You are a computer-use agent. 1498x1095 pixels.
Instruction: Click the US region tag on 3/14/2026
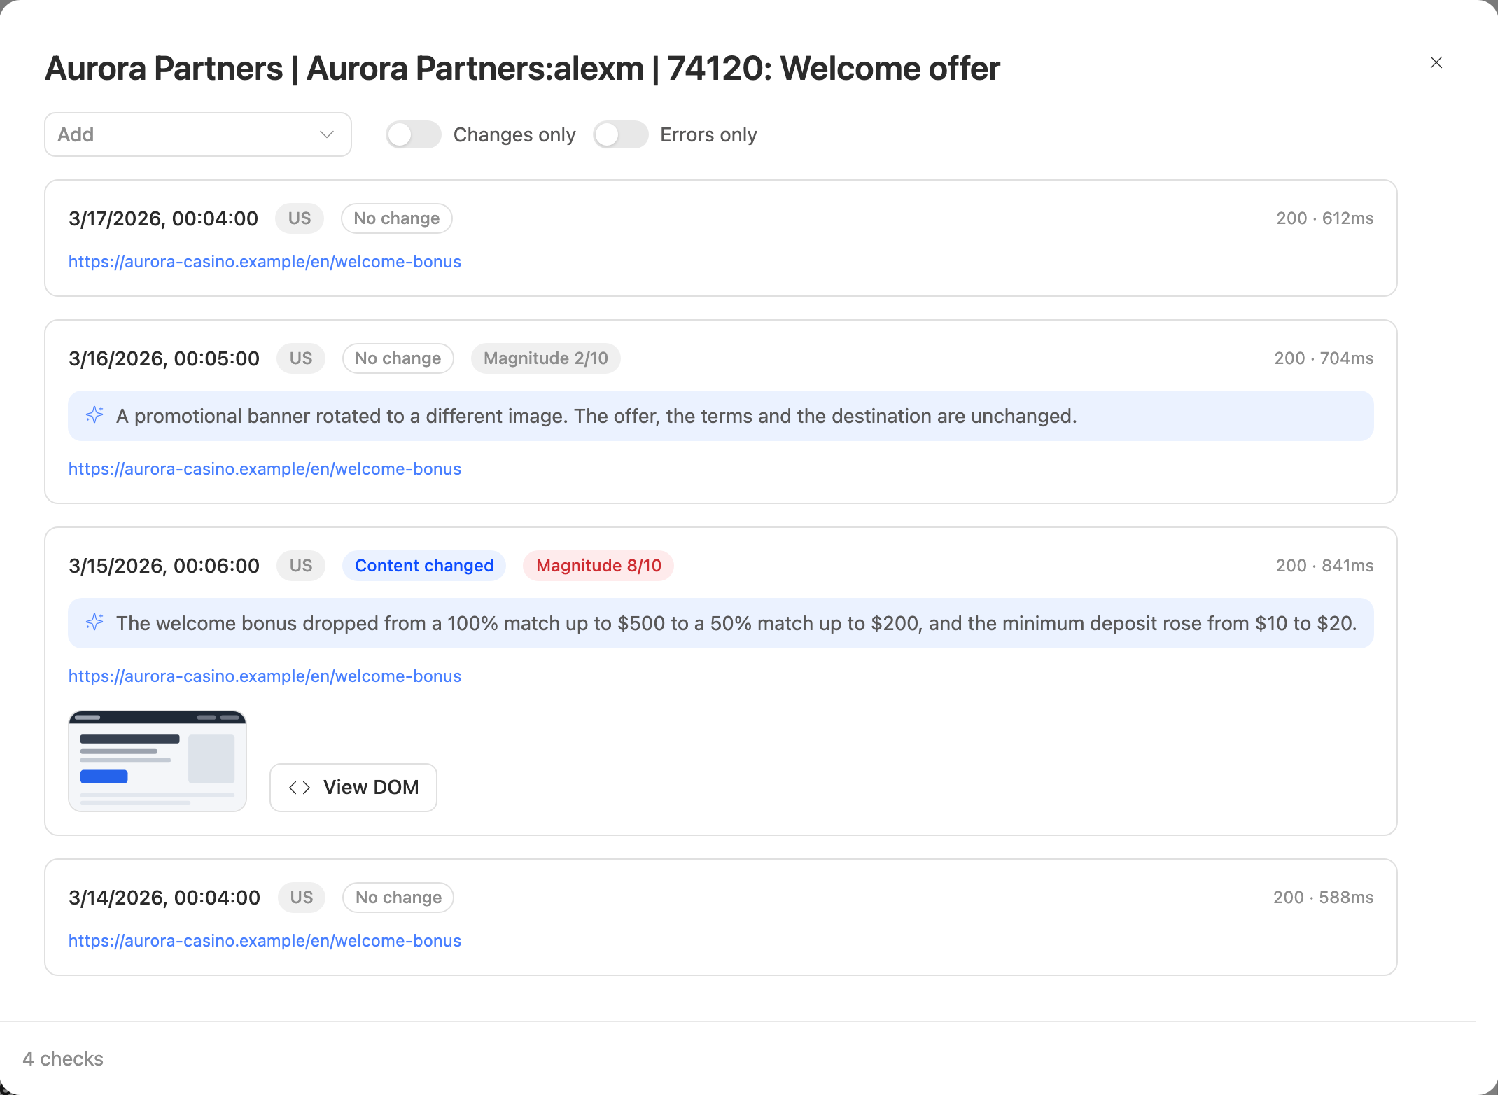tap(302, 898)
